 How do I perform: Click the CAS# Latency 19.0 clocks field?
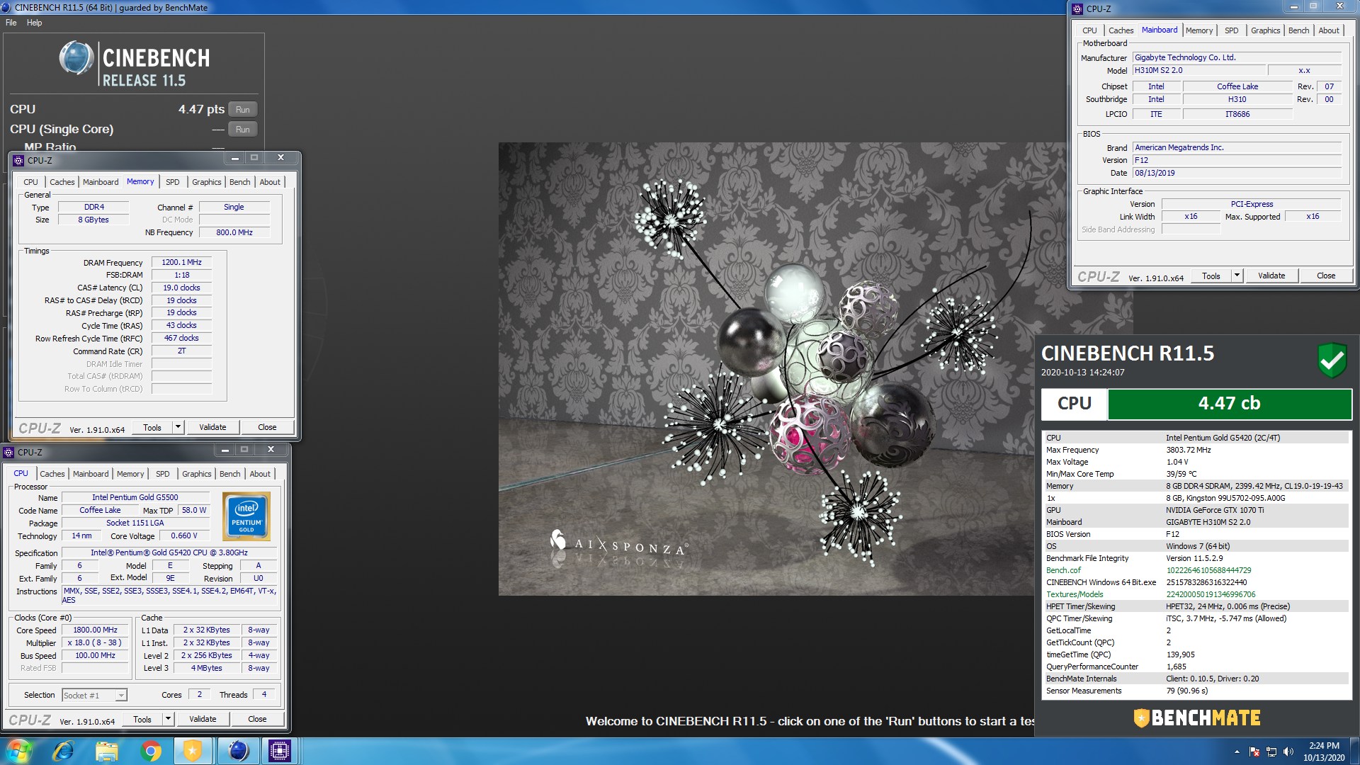[181, 288]
